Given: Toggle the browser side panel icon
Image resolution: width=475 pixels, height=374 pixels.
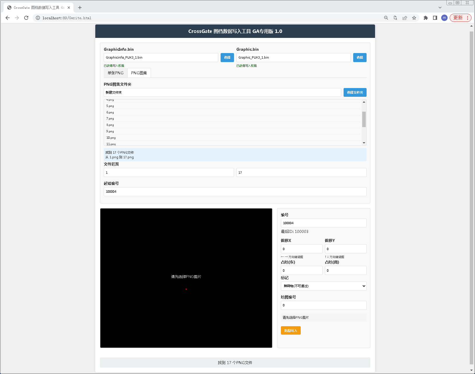Looking at the screenshot, I should [x=435, y=18].
